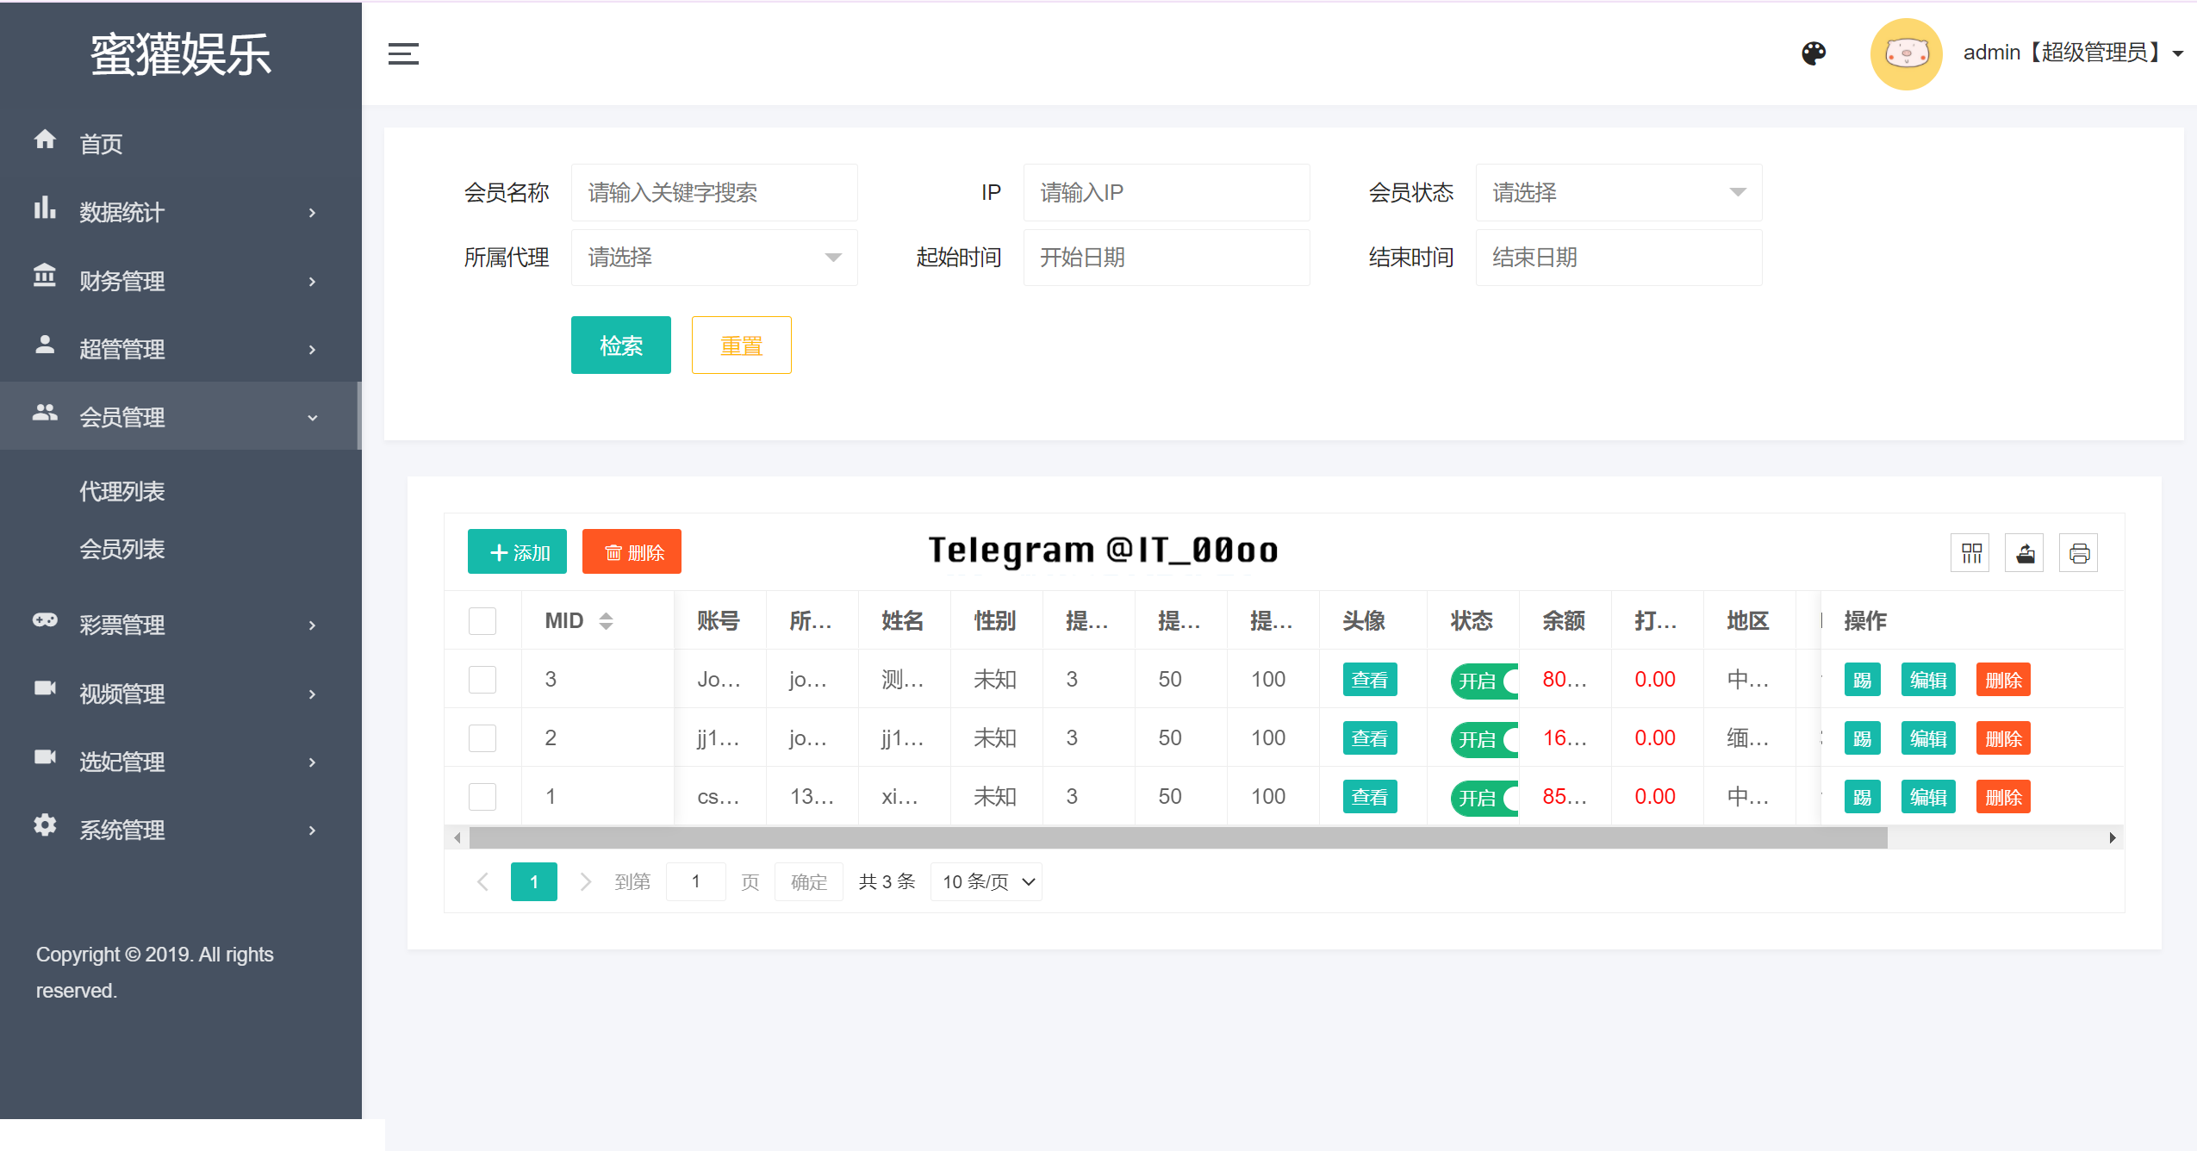Open the 彩票管理 menu label
This screenshot has height=1151, width=2197.
coord(122,625)
